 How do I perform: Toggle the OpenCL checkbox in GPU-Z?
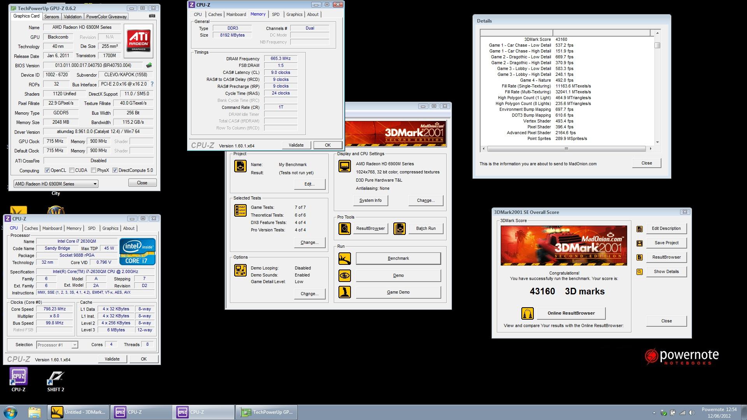(47, 170)
